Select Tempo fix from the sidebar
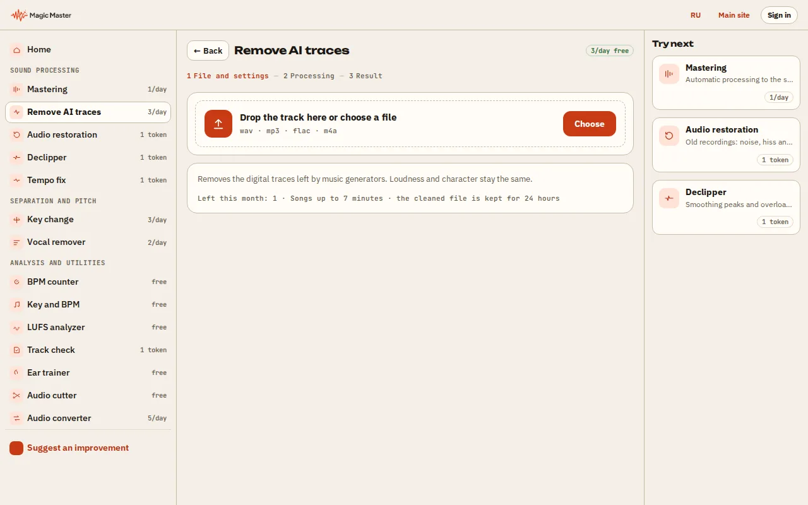This screenshot has height=505, width=808. 88,180
